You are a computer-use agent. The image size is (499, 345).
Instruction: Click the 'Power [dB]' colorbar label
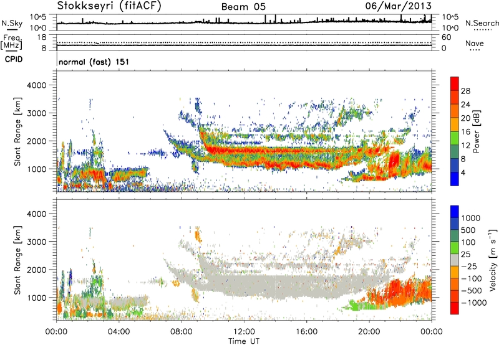(x=476, y=131)
